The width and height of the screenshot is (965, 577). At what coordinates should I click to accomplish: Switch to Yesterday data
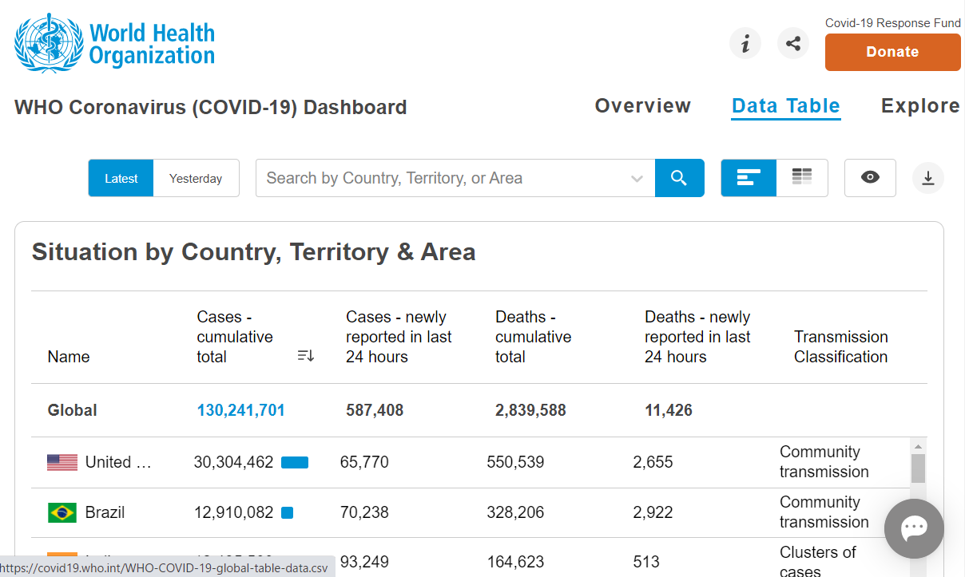(196, 178)
